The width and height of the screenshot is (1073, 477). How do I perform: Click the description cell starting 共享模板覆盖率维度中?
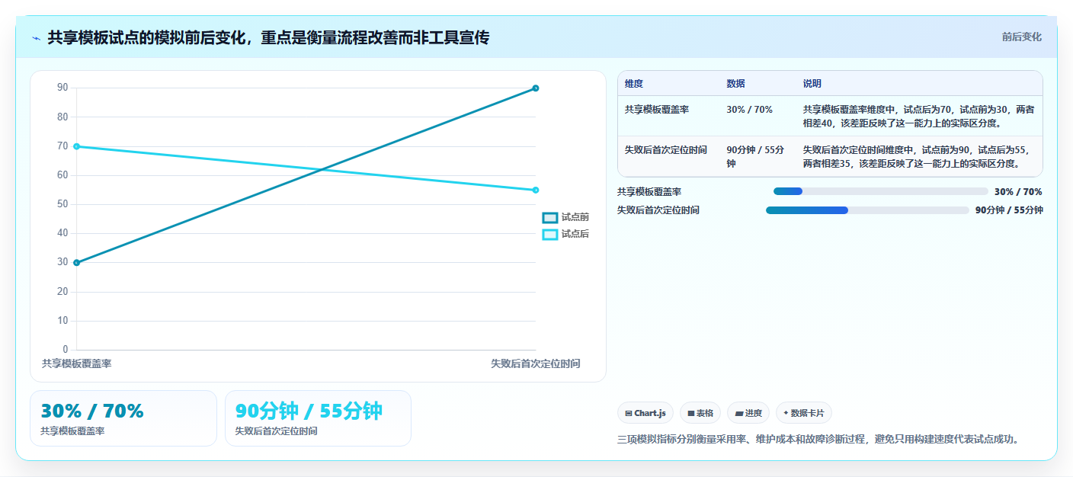(918, 116)
